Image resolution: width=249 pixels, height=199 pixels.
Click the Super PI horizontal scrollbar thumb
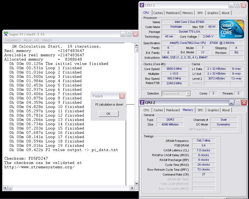coord(10,188)
